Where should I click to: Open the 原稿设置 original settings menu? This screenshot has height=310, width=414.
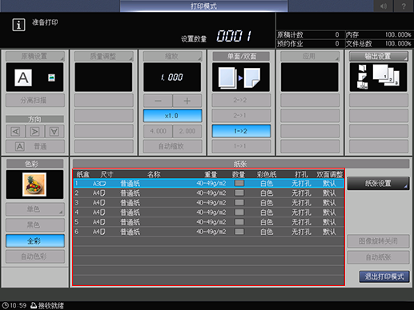click(x=35, y=56)
